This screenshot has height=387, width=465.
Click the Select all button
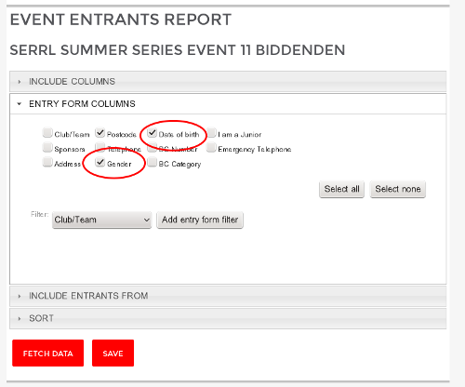341,189
